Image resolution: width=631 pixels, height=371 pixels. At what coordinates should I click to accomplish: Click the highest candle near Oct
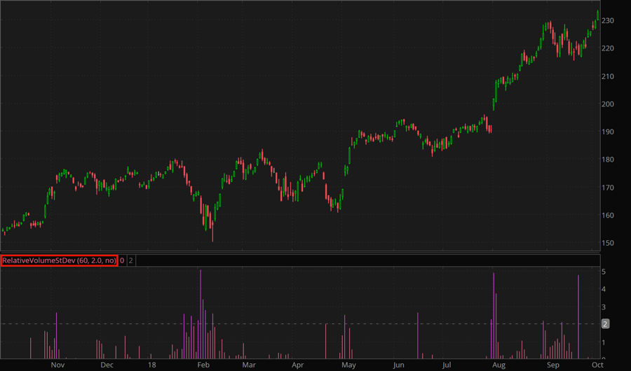point(597,15)
